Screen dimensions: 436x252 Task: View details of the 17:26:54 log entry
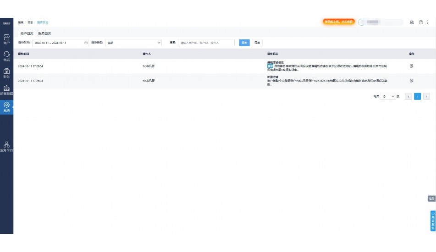(x=411, y=66)
